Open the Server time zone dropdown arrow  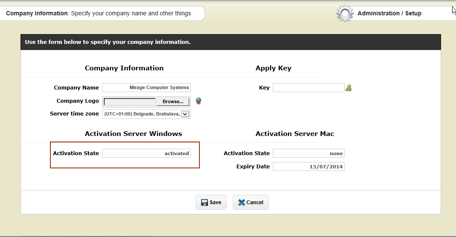pyautogui.click(x=185, y=114)
